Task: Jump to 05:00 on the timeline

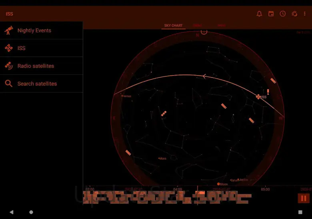Action: [x=265, y=189]
